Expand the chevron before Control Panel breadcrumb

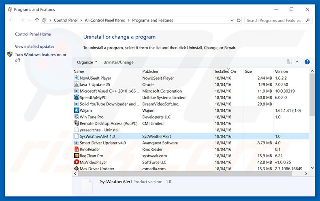(x=50, y=20)
